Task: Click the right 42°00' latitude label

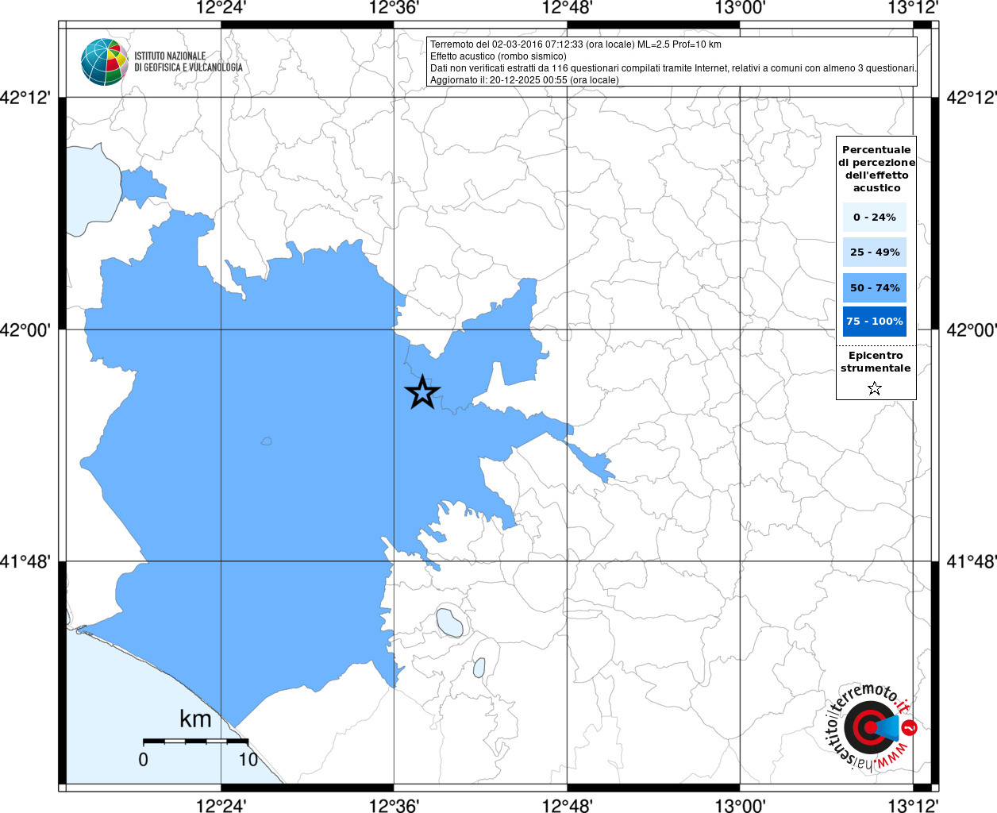Action: [x=972, y=329]
